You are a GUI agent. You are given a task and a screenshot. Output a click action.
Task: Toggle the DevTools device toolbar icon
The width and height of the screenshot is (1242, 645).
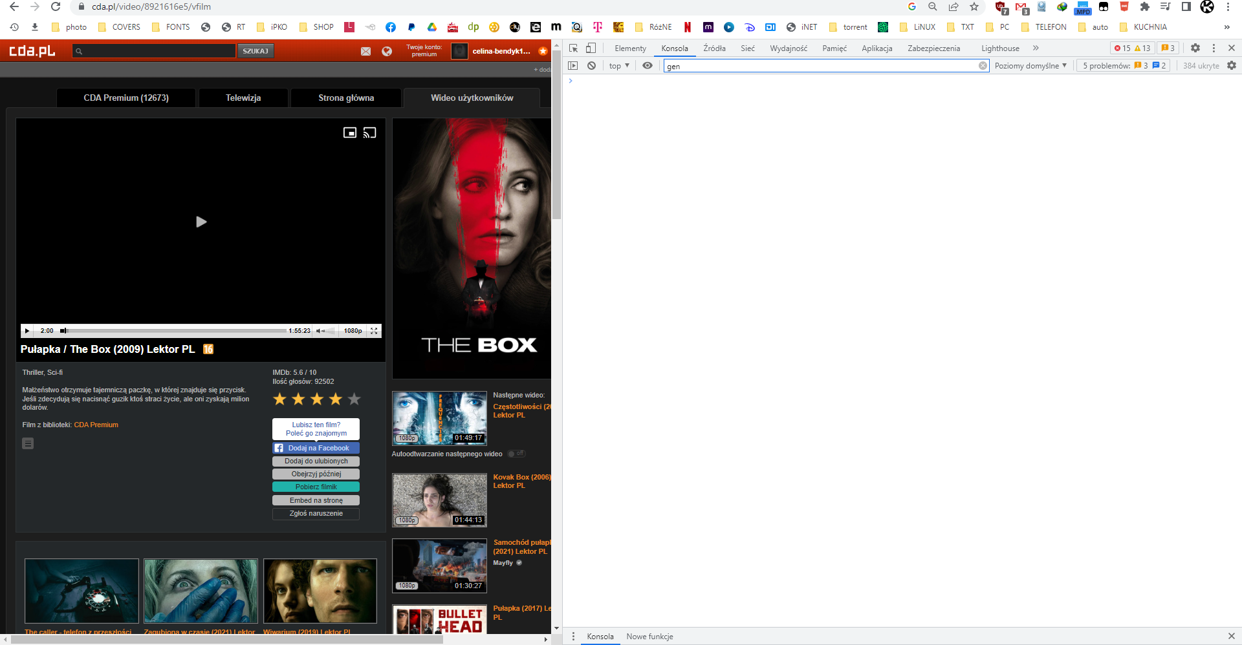coord(591,48)
